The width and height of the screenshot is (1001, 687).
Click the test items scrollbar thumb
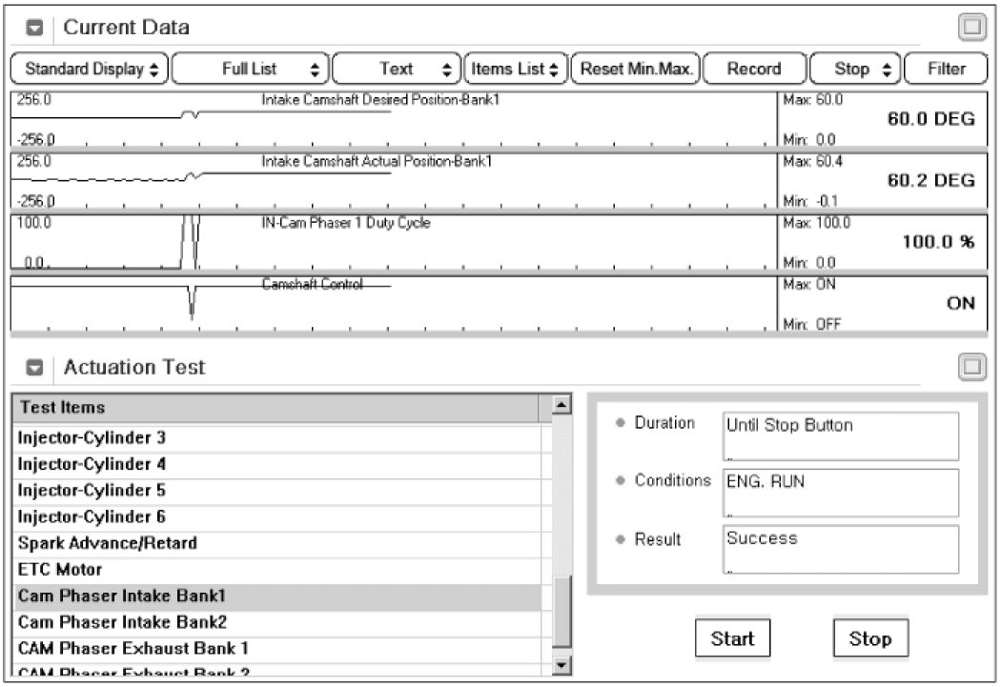562,610
